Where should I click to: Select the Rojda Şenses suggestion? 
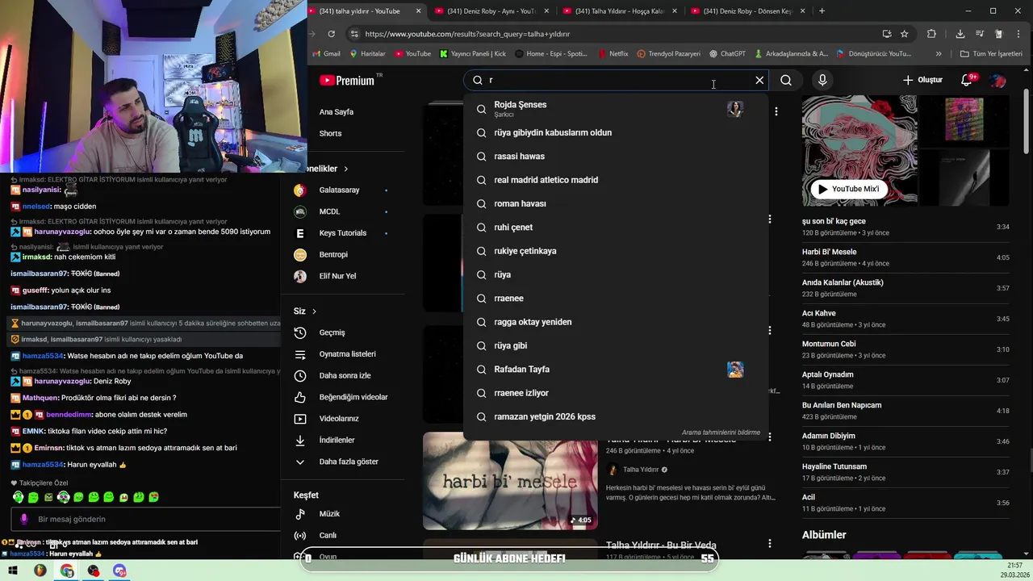521,109
